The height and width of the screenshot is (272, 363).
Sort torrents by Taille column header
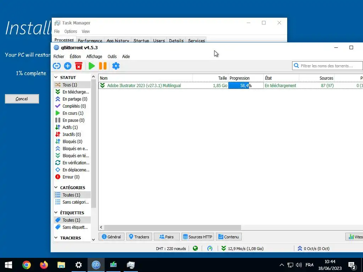click(x=211, y=78)
